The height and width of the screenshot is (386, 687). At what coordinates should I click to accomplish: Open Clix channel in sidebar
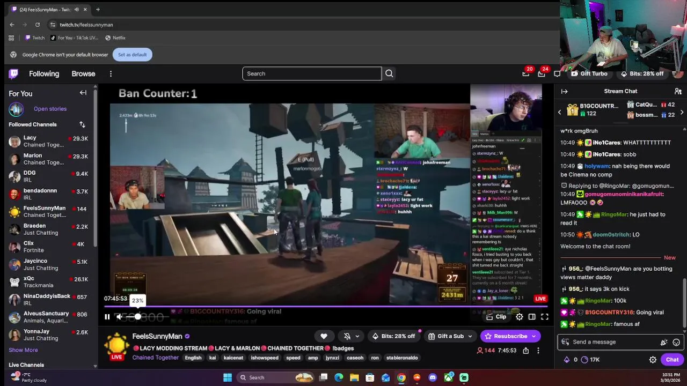tap(48, 247)
